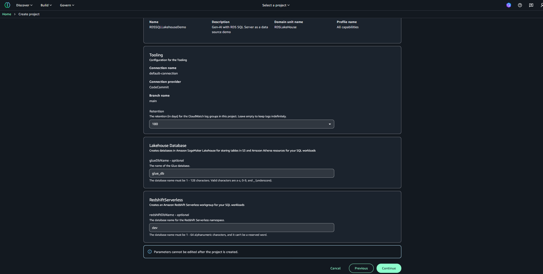This screenshot has height=274, width=543.
Task: Open the user profile icon
Action: [541, 5]
